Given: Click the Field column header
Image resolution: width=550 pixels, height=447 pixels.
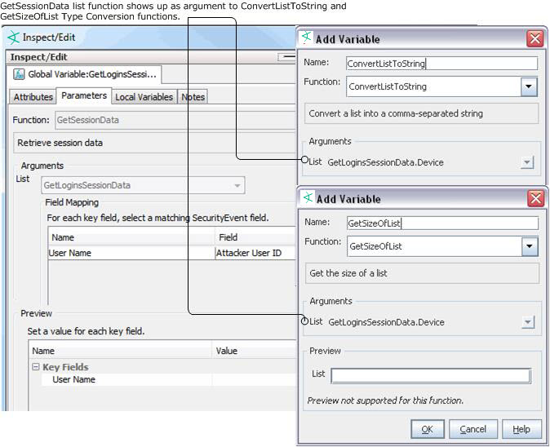Looking at the screenshot, I should (x=255, y=237).
